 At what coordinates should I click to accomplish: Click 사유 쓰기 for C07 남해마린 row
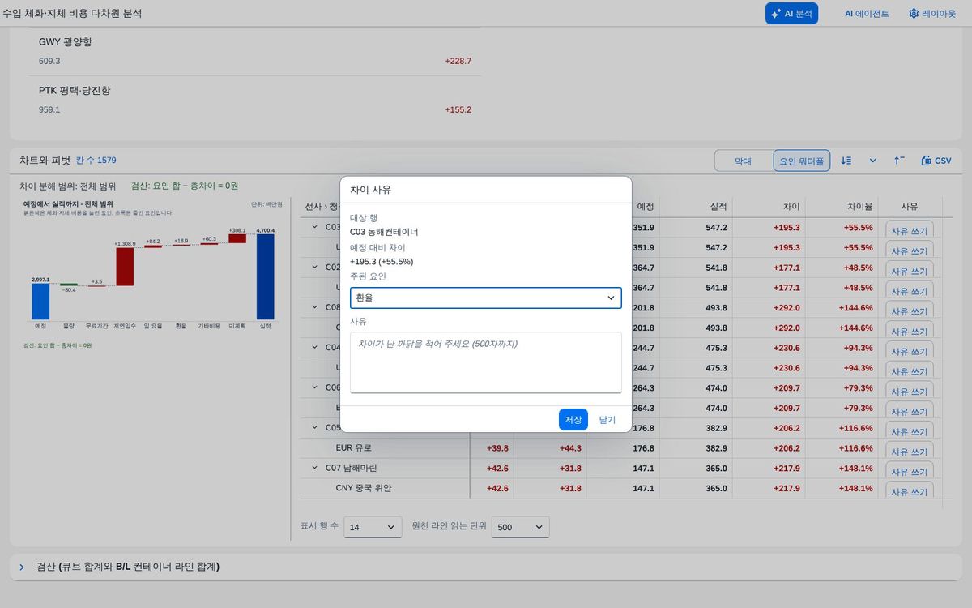coord(910,470)
